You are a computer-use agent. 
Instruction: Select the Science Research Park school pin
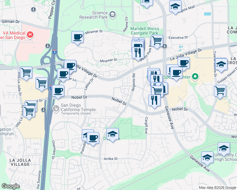point(112,15)
